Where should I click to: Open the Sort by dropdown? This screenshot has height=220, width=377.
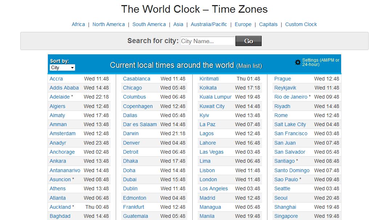point(62,68)
